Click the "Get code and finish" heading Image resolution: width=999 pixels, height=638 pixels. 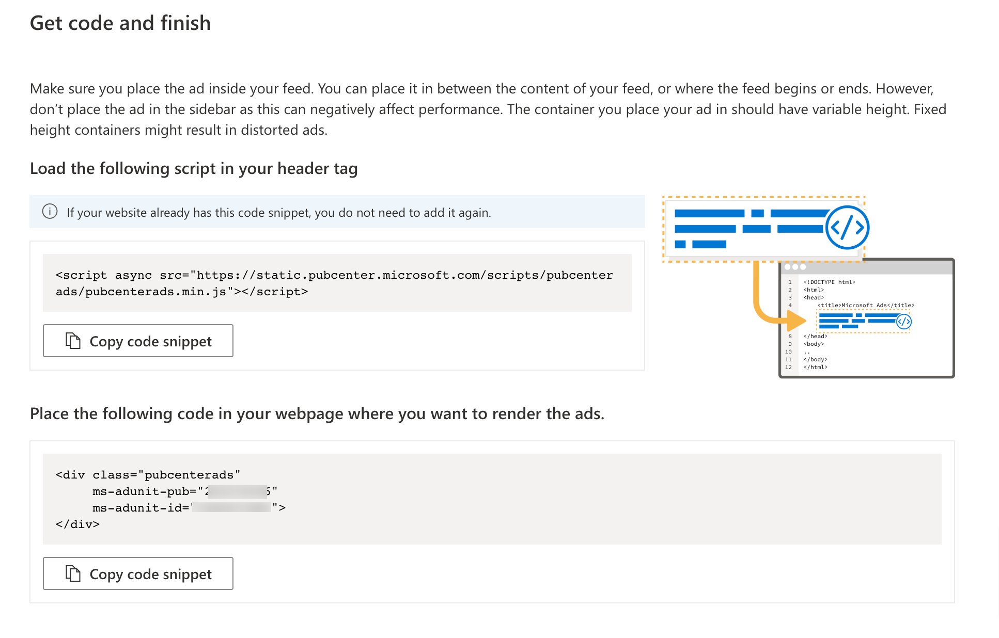point(120,23)
